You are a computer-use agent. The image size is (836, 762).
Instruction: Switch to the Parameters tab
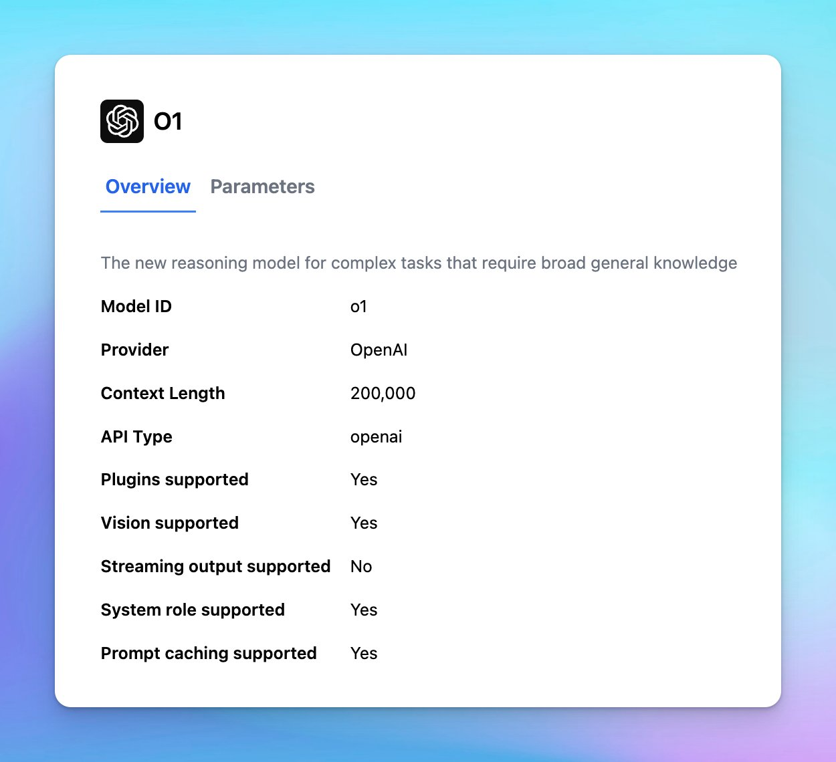pyautogui.click(x=262, y=186)
